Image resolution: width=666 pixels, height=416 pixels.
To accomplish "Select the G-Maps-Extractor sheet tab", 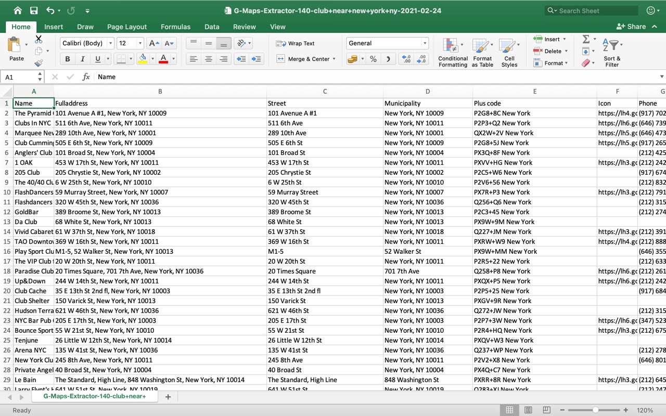I will click(x=94, y=396).
